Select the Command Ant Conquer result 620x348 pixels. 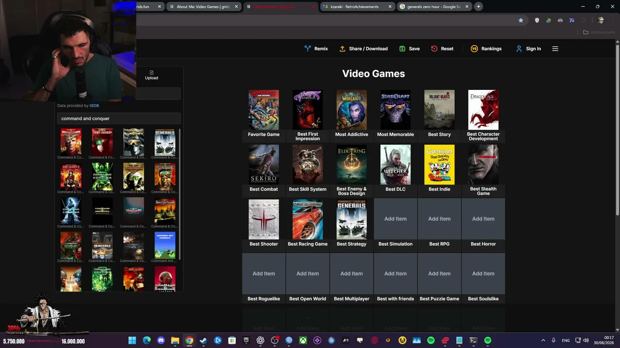[x=165, y=245]
